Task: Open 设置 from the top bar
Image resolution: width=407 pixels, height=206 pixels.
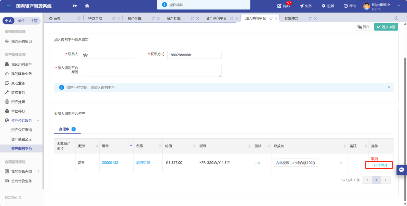Action: (328, 6)
